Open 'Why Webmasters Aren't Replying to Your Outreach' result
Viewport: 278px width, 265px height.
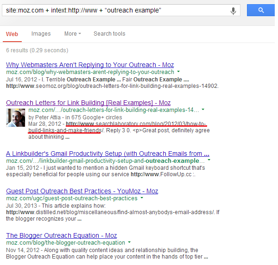point(90,65)
